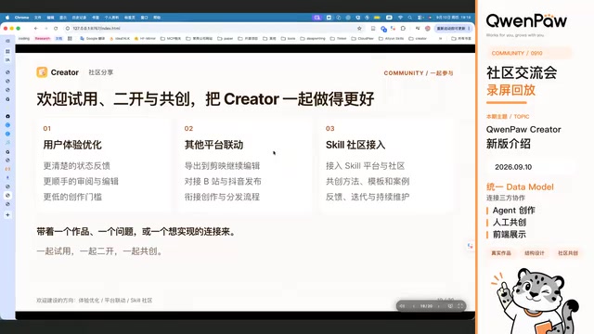Open the 编辑 menu
The width and height of the screenshot is (594, 334).
[x=50, y=18]
